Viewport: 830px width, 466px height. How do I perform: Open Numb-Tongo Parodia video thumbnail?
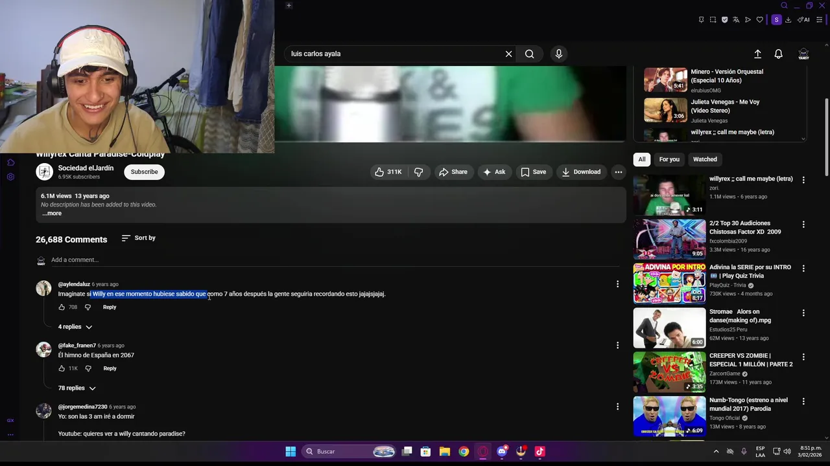pyautogui.click(x=669, y=416)
